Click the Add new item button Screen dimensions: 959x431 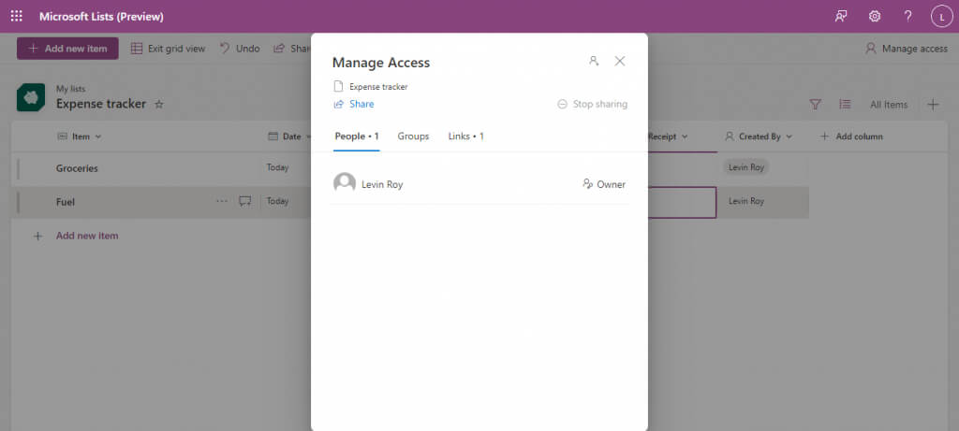[x=67, y=49]
